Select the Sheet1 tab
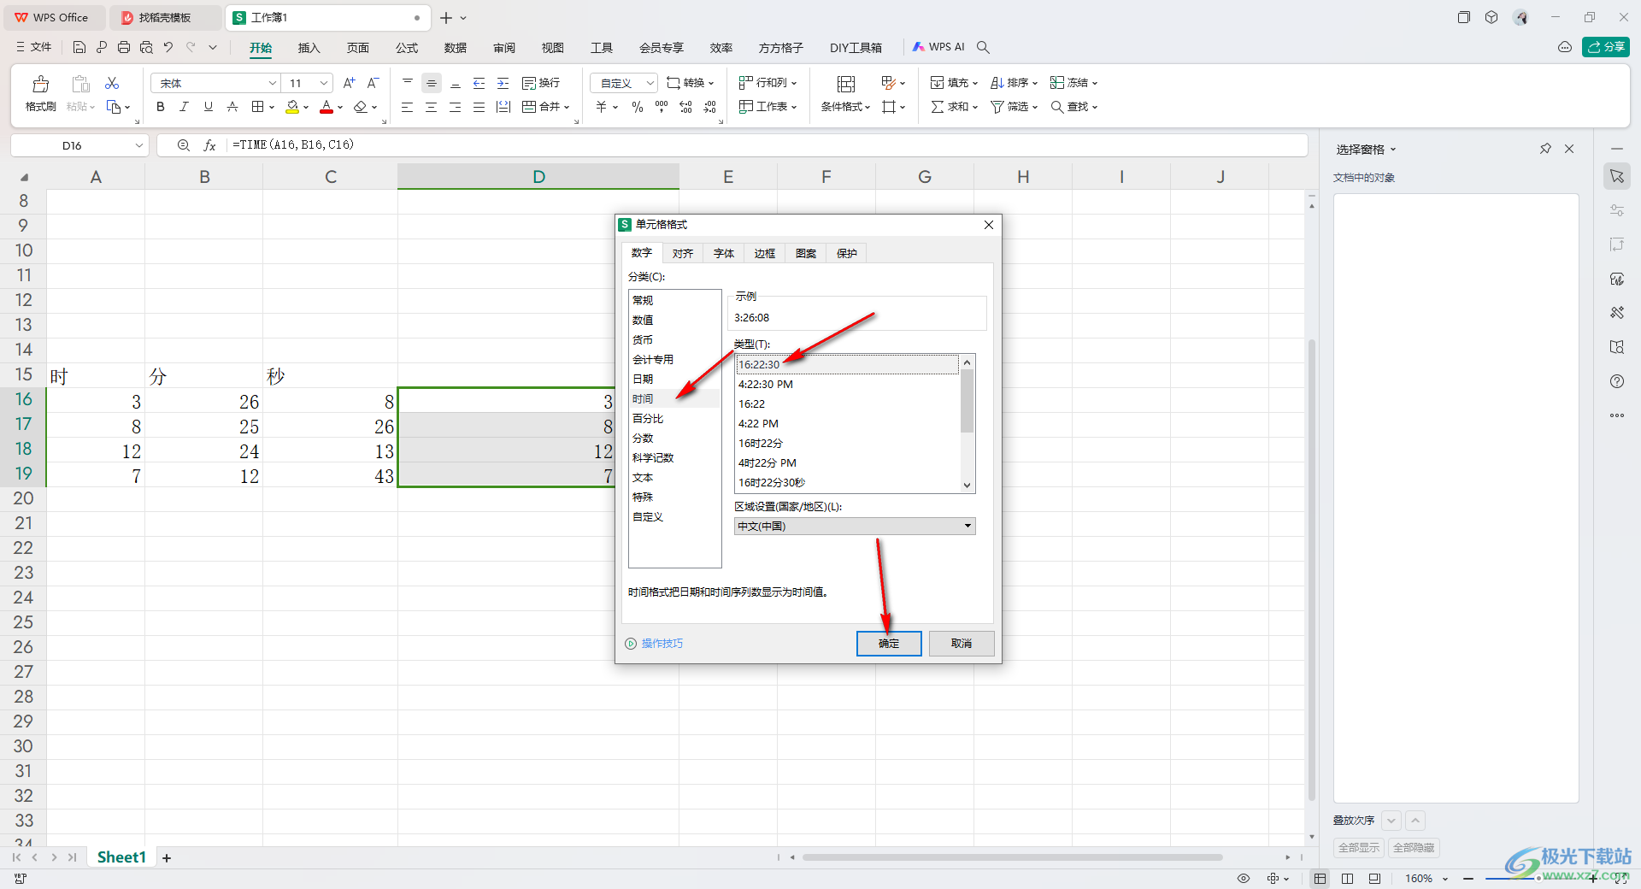Image resolution: width=1641 pixels, height=889 pixels. [x=121, y=857]
